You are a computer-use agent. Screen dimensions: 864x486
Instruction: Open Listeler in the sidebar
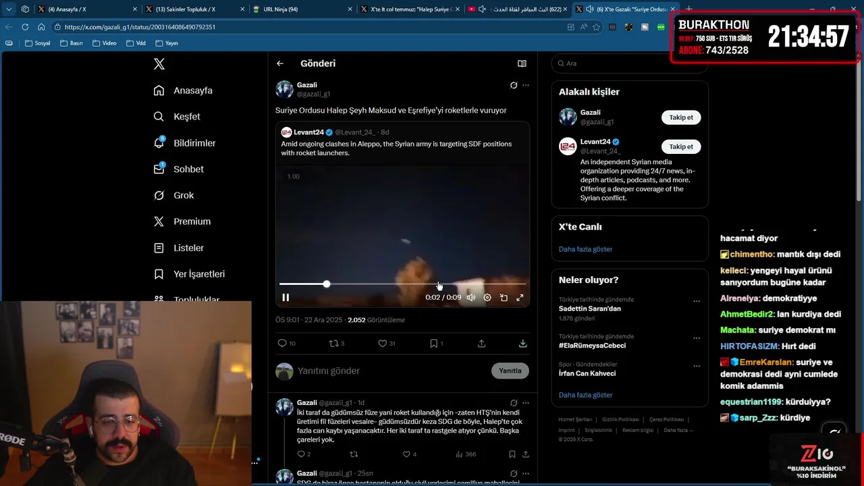pos(178,248)
